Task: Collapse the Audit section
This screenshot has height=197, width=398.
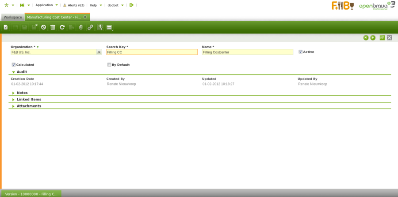Action: [x=22, y=71]
